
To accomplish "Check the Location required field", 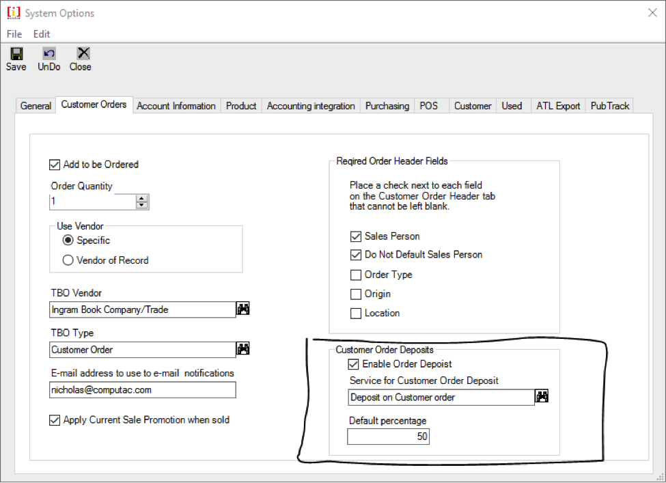I will click(x=355, y=314).
